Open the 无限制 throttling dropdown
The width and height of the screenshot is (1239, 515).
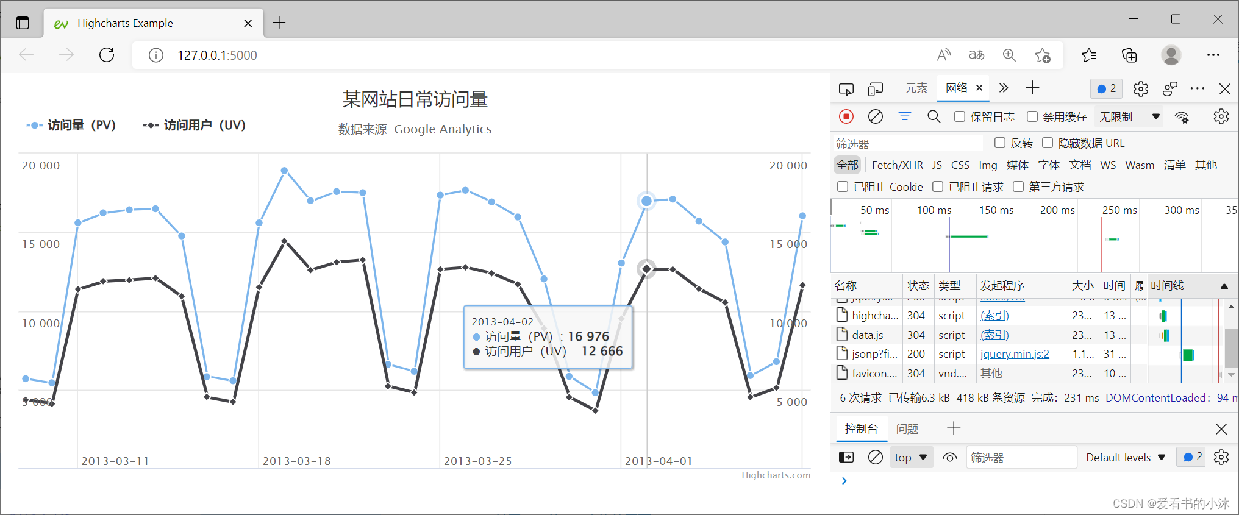click(x=1129, y=116)
